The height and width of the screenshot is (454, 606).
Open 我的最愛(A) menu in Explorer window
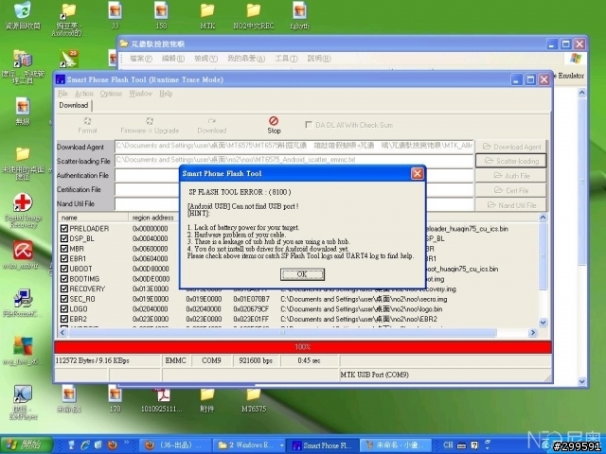pos(246,59)
